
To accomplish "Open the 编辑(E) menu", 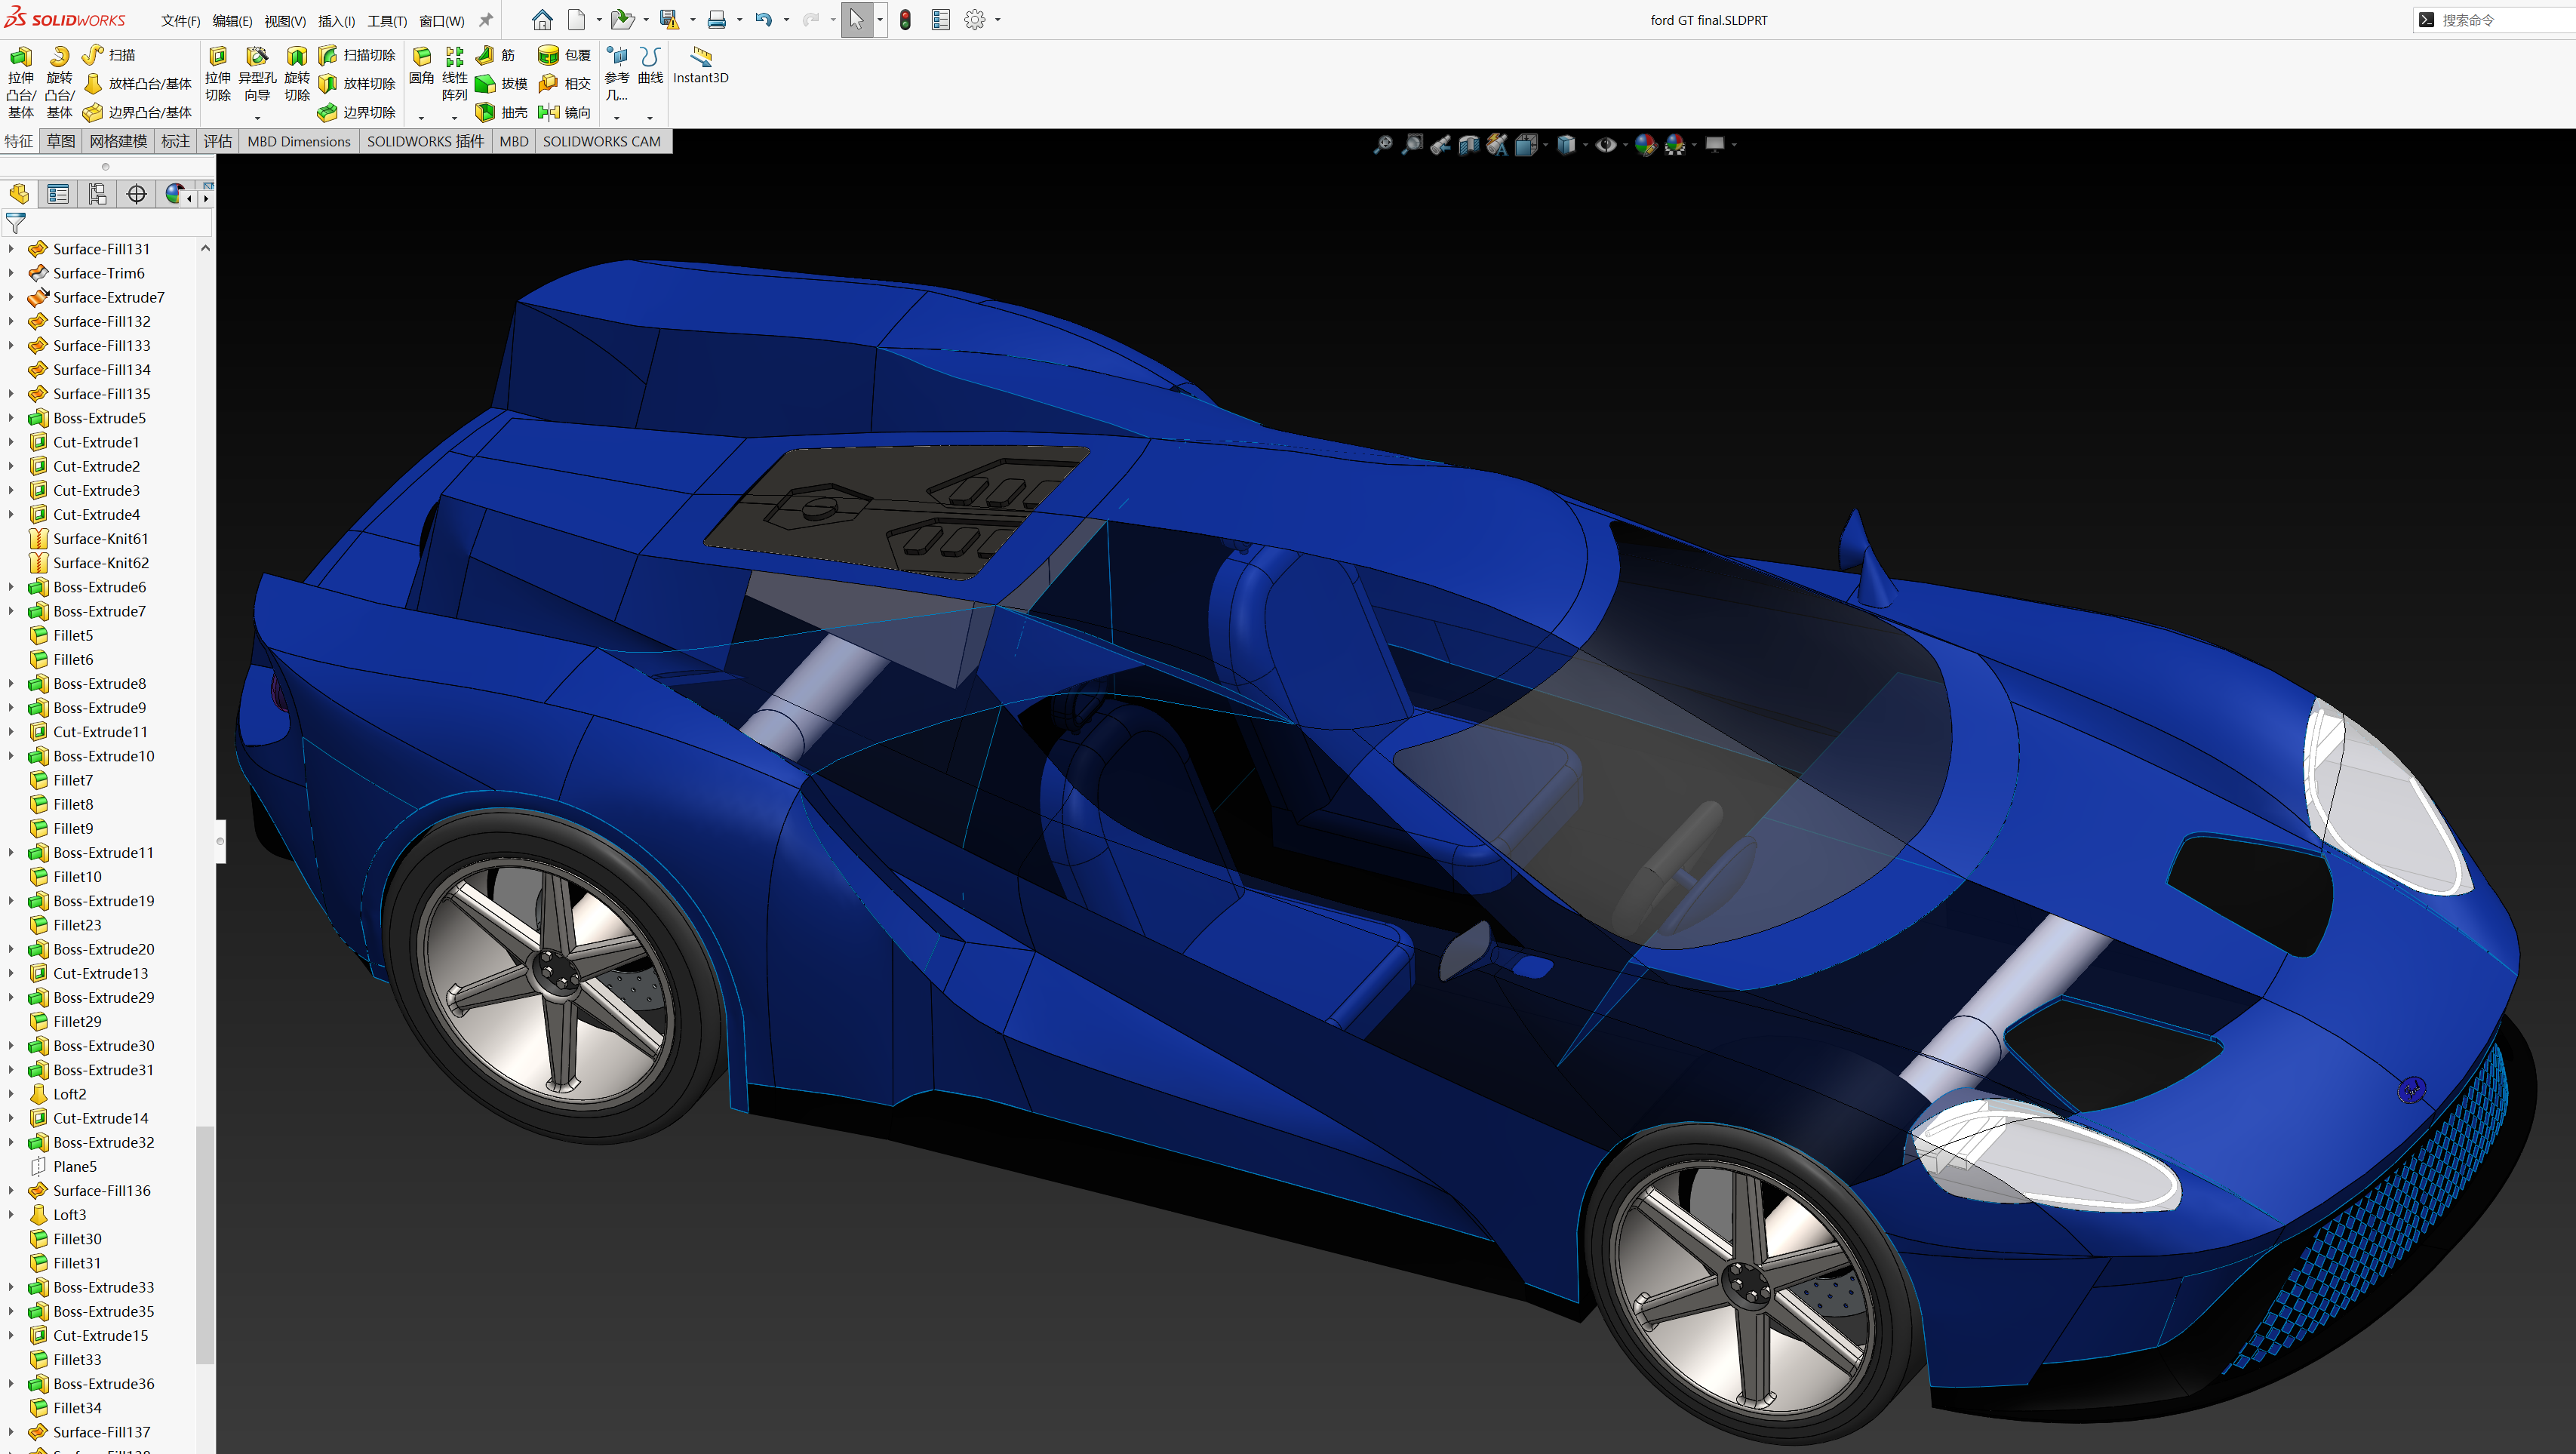I will tap(232, 21).
